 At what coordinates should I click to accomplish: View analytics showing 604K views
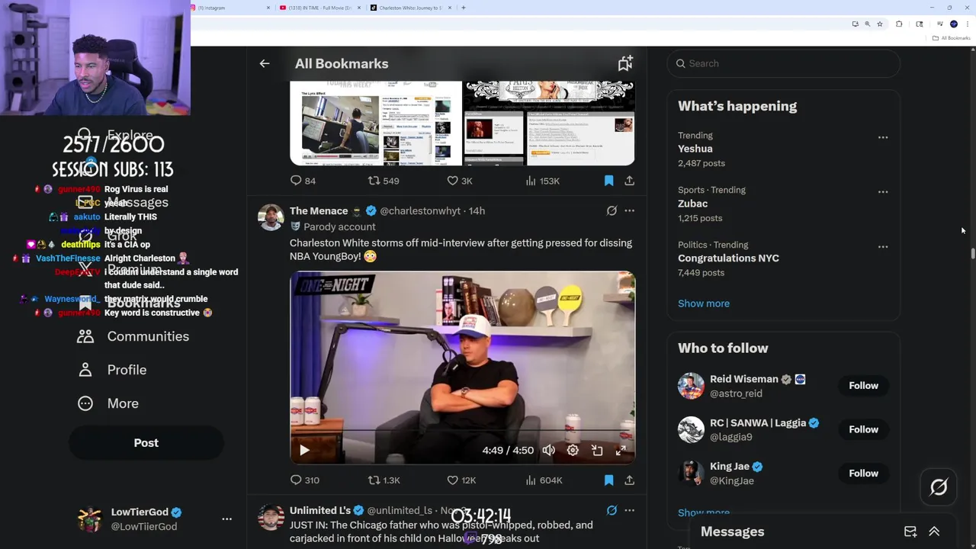click(x=544, y=480)
